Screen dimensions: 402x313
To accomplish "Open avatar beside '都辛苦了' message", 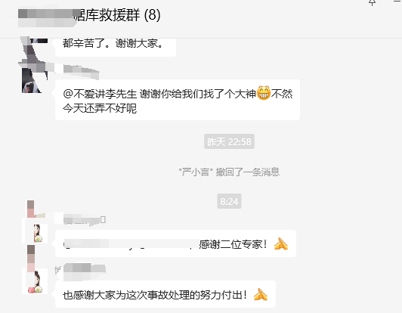I will point(34,46).
